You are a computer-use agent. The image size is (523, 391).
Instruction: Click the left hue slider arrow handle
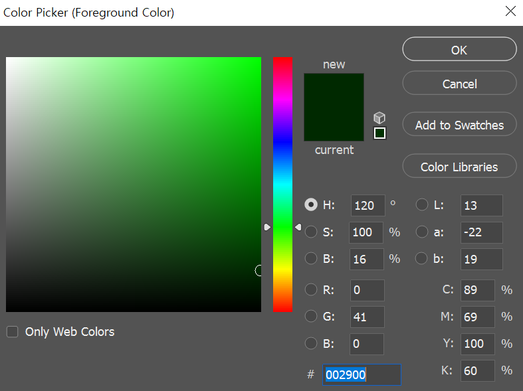267,227
